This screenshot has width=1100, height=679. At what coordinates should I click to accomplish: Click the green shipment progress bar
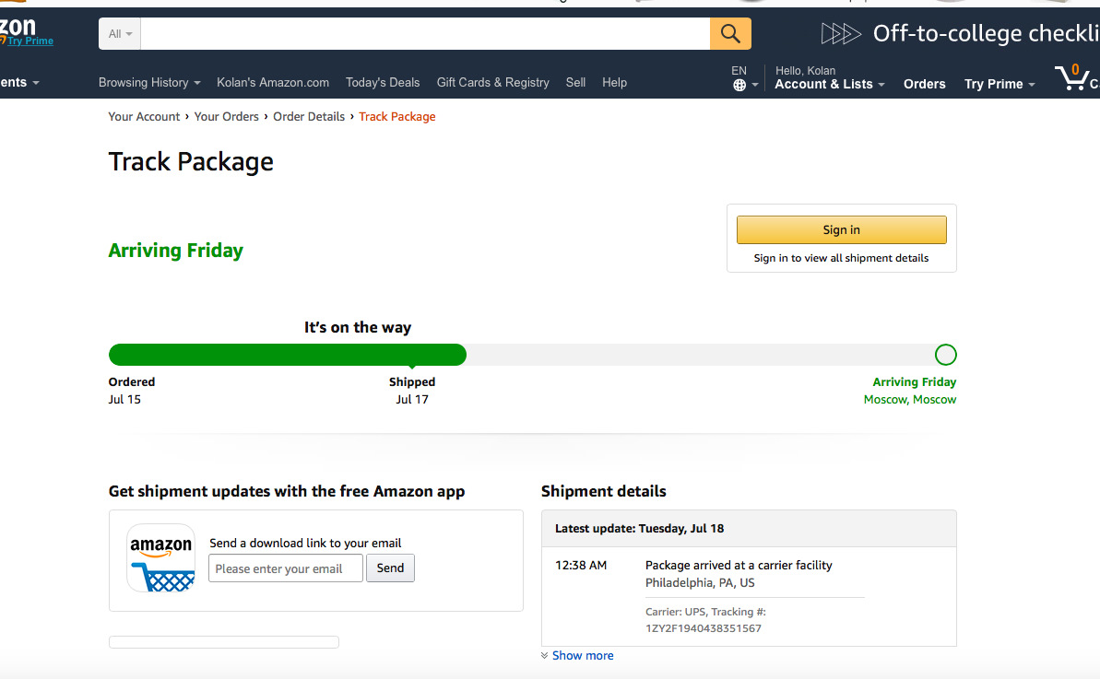click(x=287, y=355)
